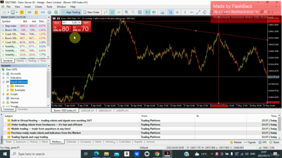Click the Market Watch vertical scrollbar
Screen dimensions: 282x158
(x=48, y=39)
